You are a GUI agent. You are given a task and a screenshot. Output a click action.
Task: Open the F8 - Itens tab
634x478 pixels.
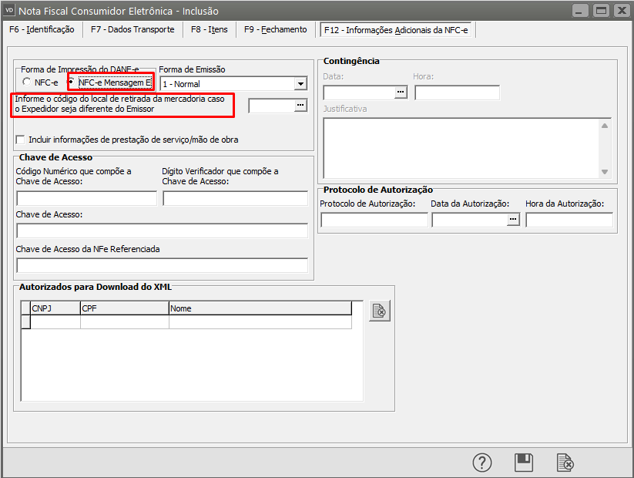coord(210,30)
